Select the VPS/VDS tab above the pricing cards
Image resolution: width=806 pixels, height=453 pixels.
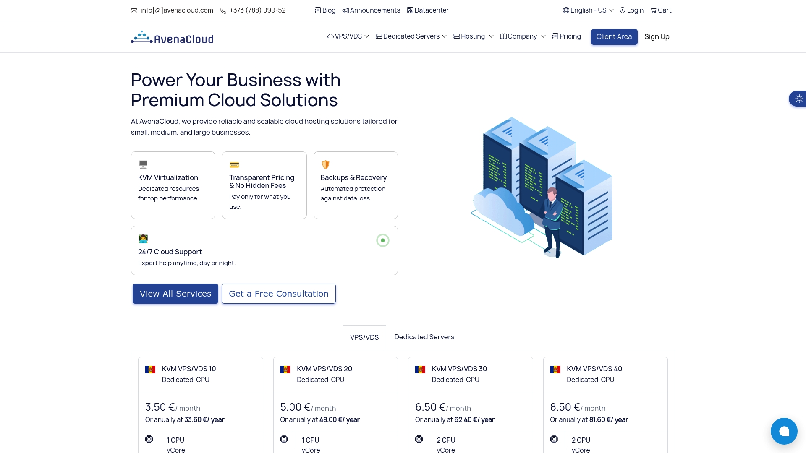pyautogui.click(x=364, y=337)
